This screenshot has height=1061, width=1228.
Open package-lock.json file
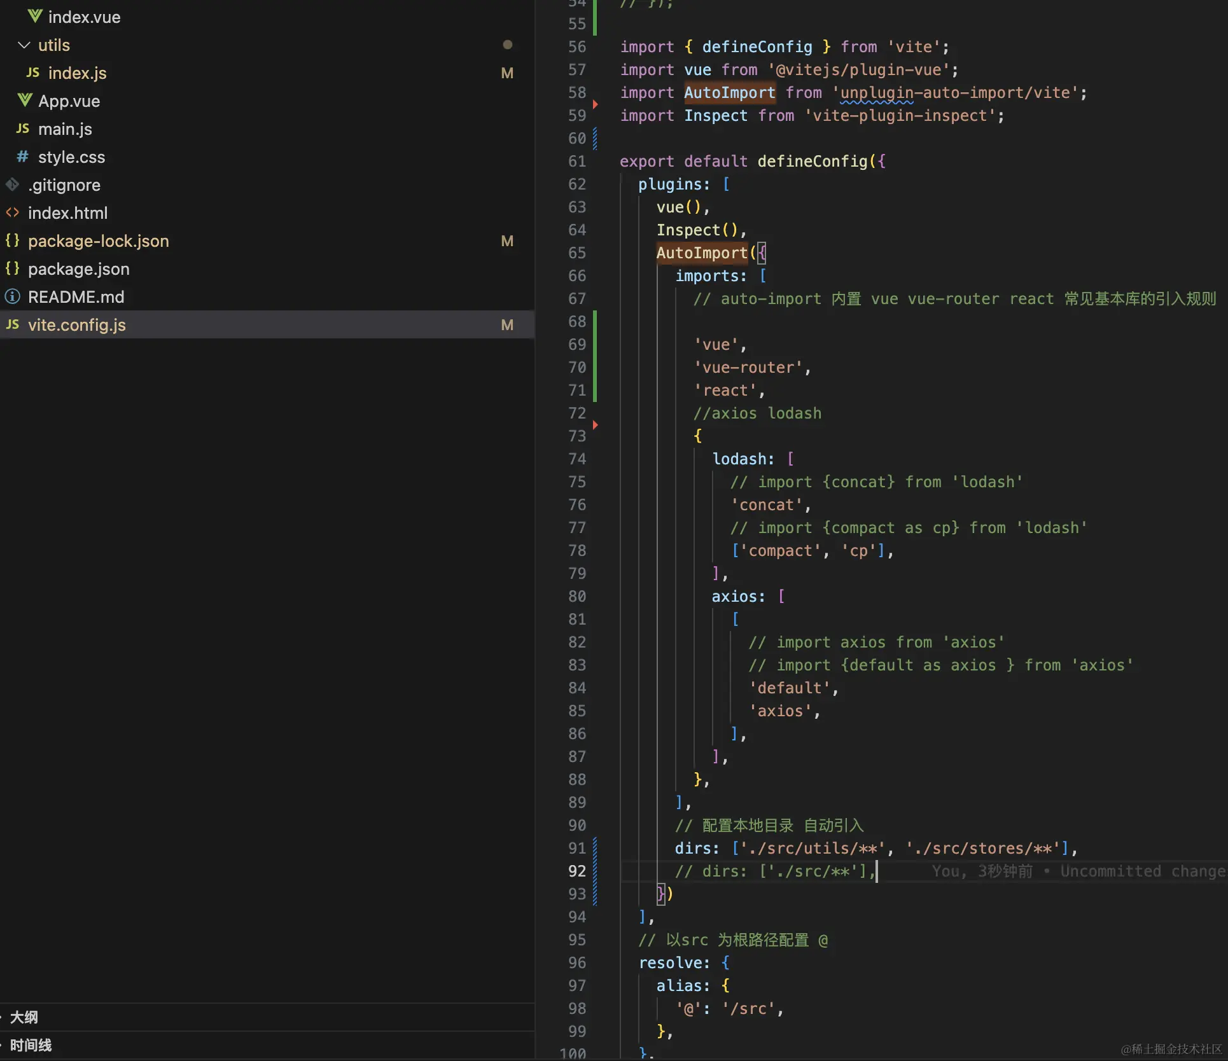(99, 241)
